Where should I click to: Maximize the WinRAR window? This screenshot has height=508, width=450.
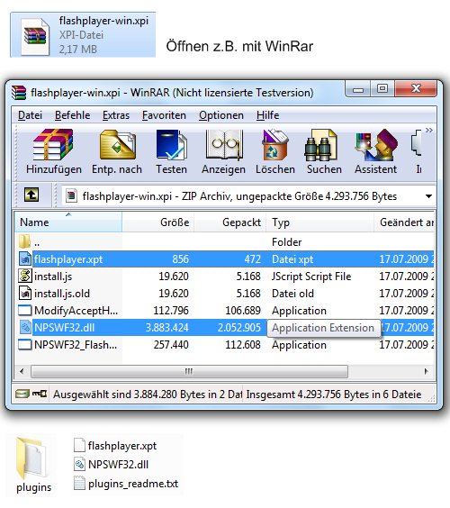(x=382, y=89)
